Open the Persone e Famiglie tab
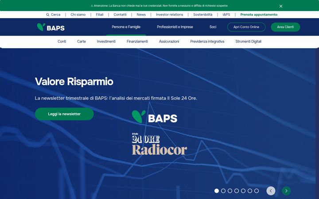The width and height of the screenshot is (319, 199). (x=126, y=27)
